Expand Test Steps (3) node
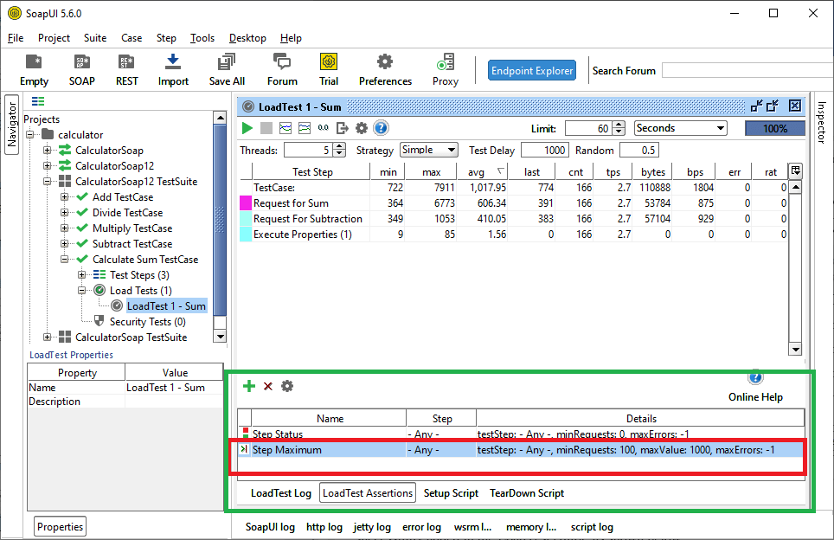 82,275
